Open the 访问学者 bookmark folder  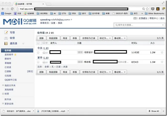point(94,13)
